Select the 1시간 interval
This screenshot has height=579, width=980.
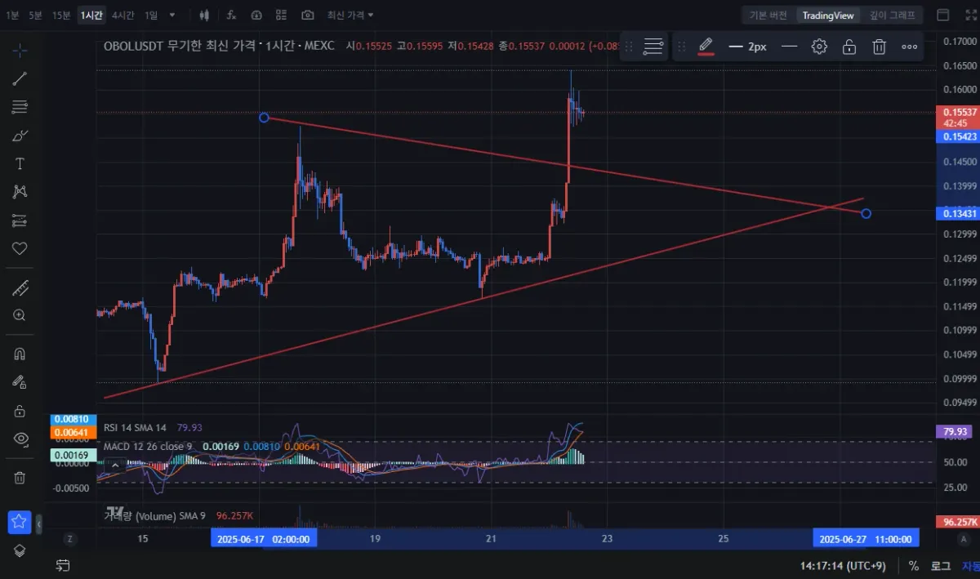(x=91, y=15)
